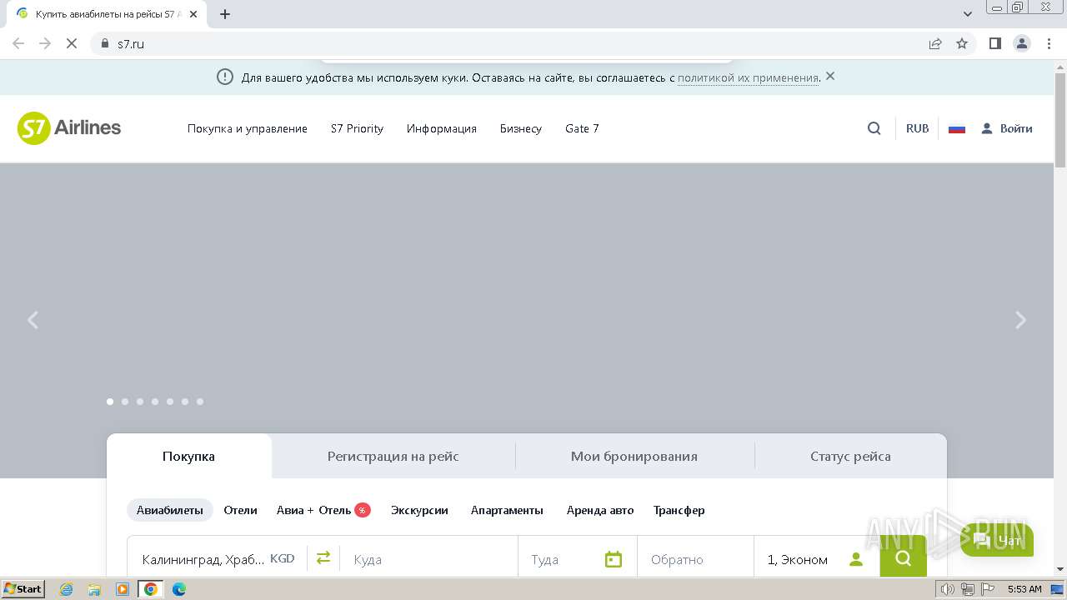Open Microsoft Edge from taskbar

(179, 589)
